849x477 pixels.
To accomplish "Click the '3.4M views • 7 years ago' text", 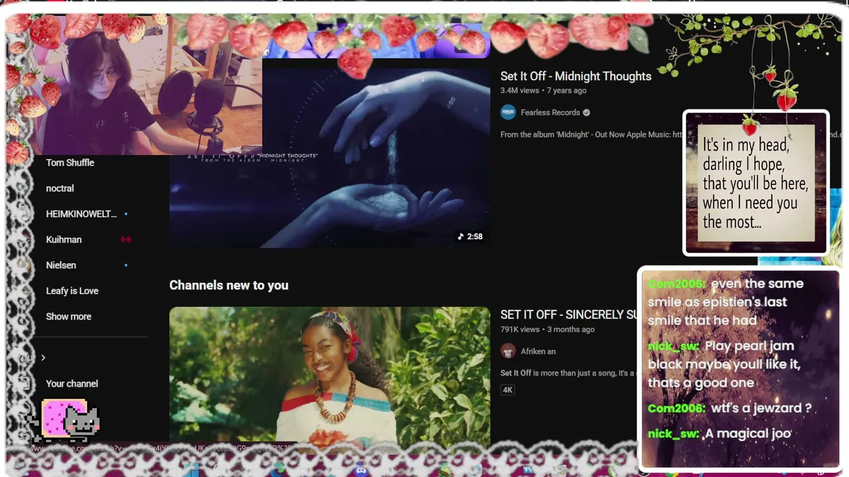I will tap(543, 91).
